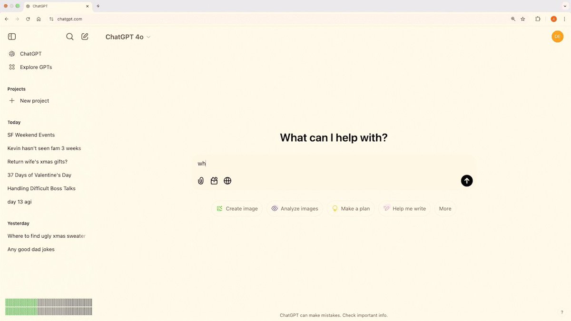Click the browser home icon
Image resolution: width=571 pixels, height=321 pixels.
click(x=39, y=19)
